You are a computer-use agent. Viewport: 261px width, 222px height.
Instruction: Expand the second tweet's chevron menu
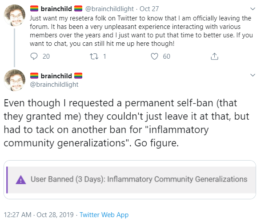coord(253,75)
